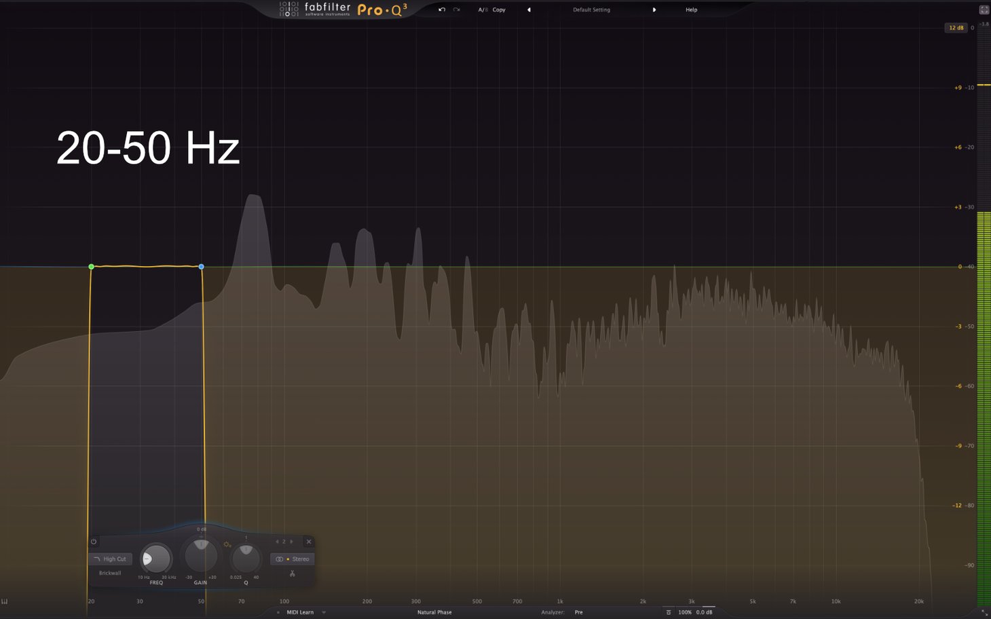Toggle the Stereo placement button
The height and width of the screenshot is (619, 991).
293,559
